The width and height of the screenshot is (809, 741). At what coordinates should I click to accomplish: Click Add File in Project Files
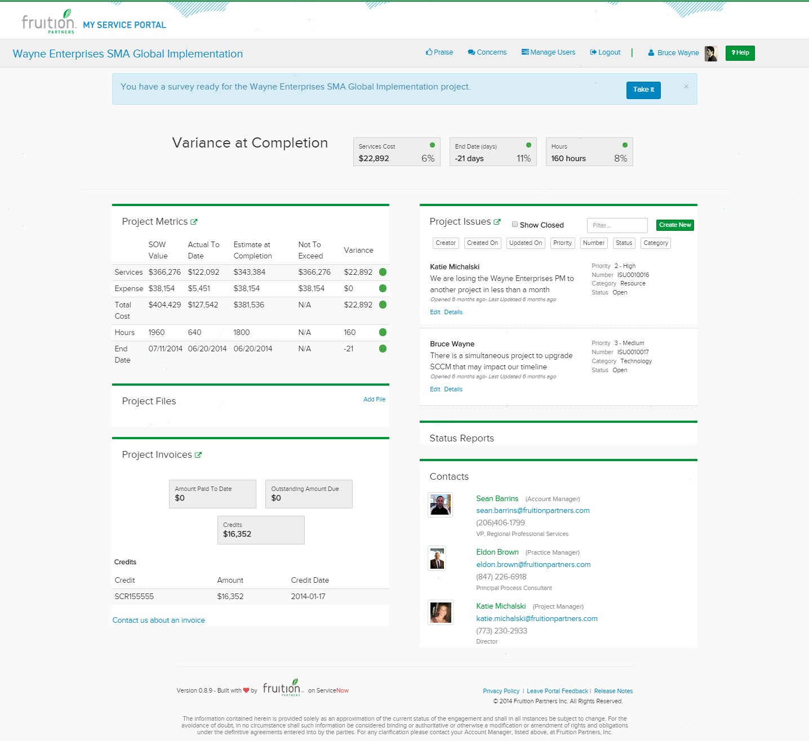pyautogui.click(x=374, y=399)
